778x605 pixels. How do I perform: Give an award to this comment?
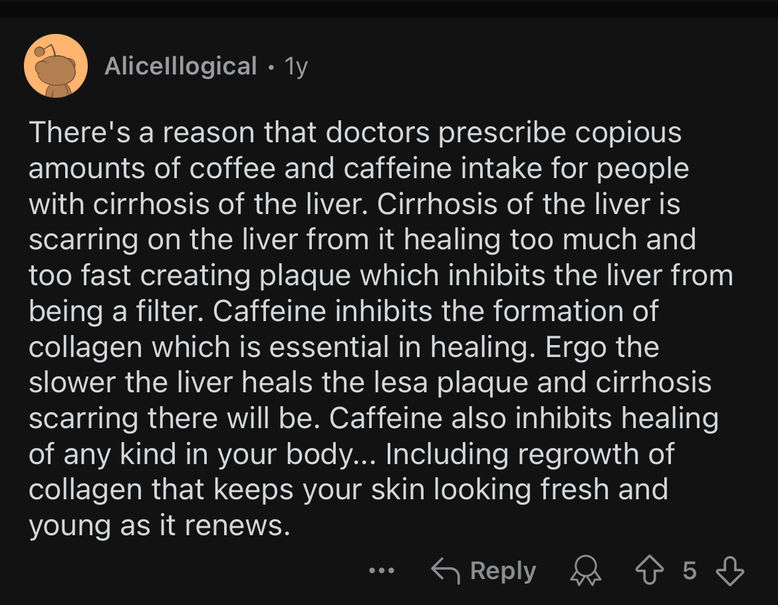[586, 571]
